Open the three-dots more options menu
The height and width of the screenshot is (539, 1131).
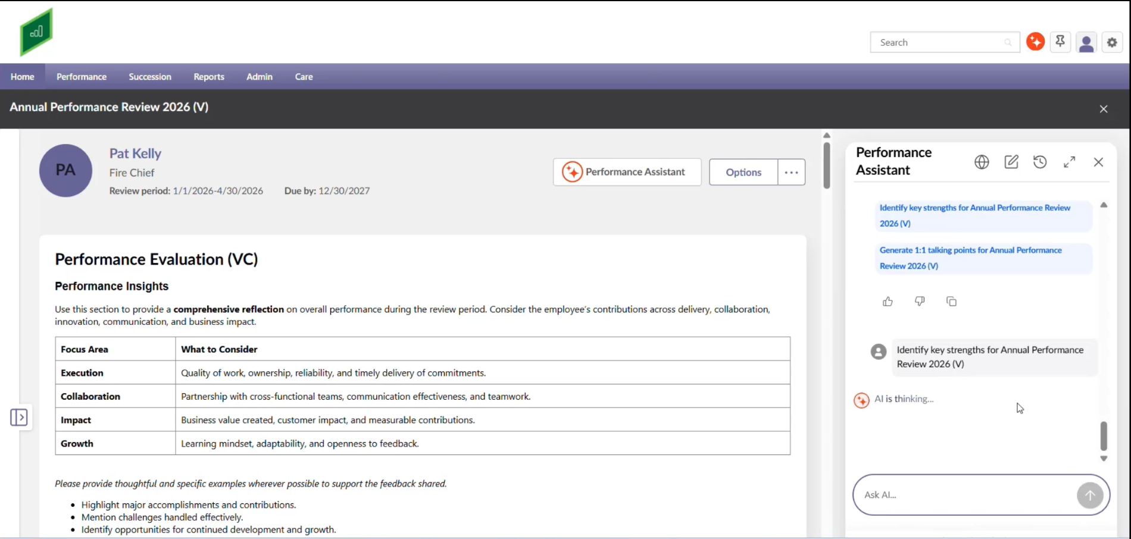pos(791,172)
